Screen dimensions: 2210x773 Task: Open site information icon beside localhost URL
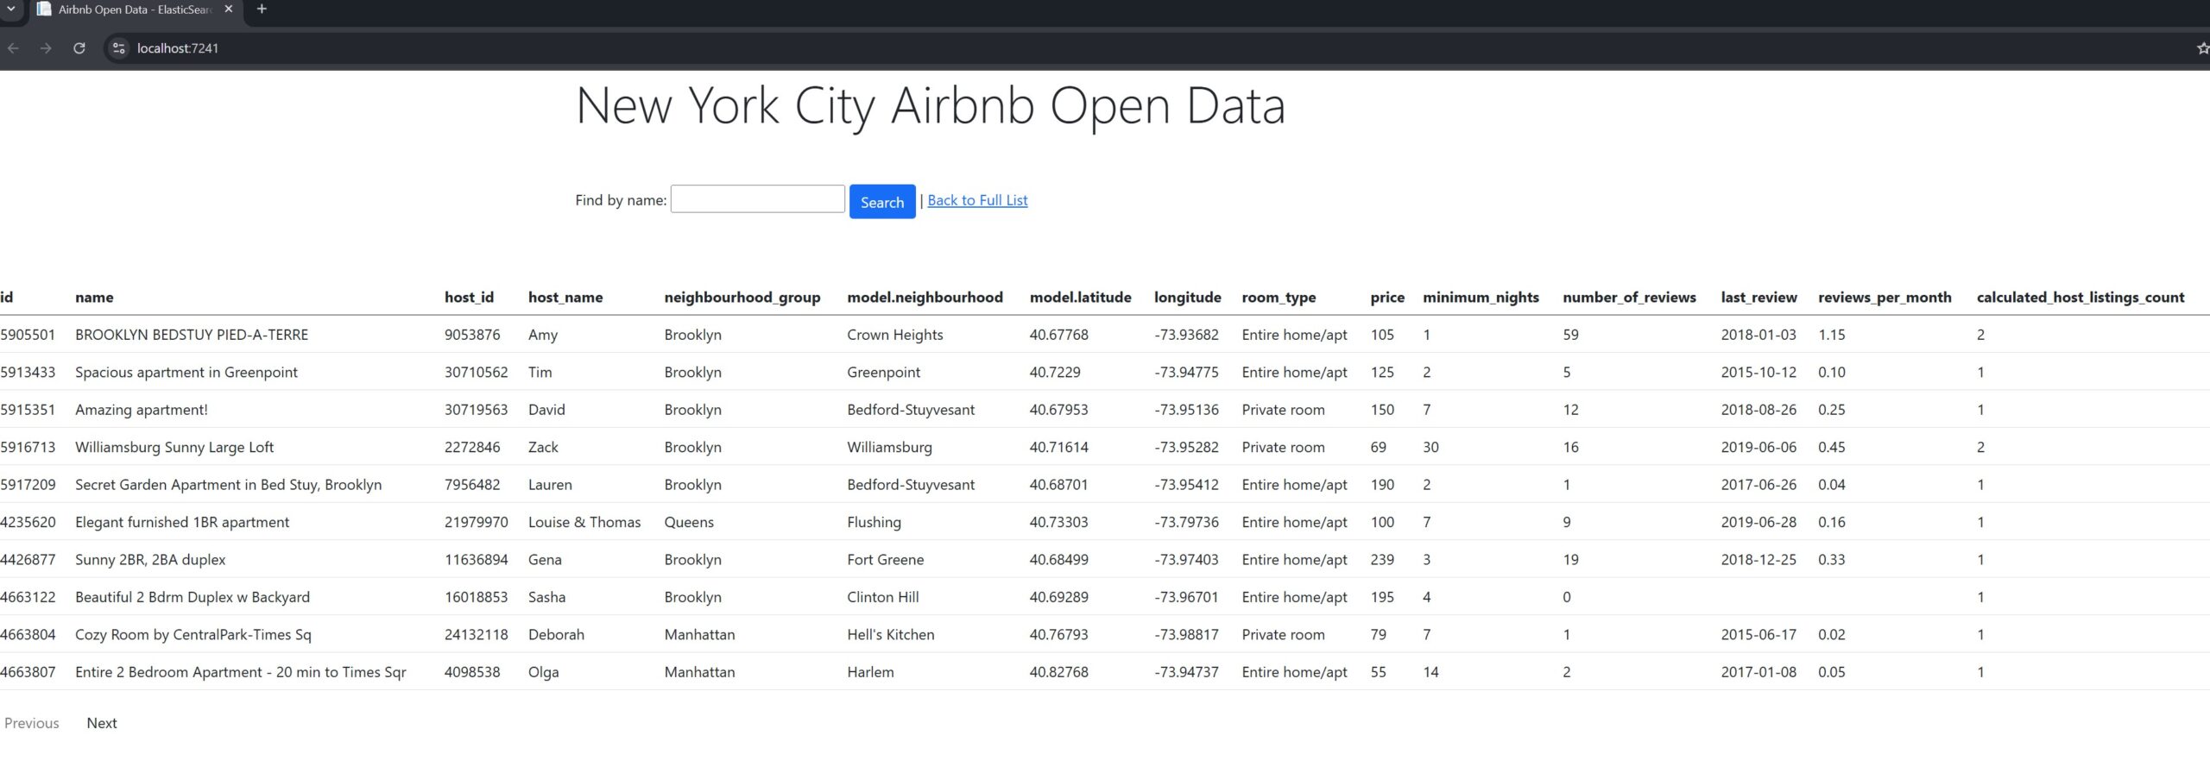click(119, 48)
